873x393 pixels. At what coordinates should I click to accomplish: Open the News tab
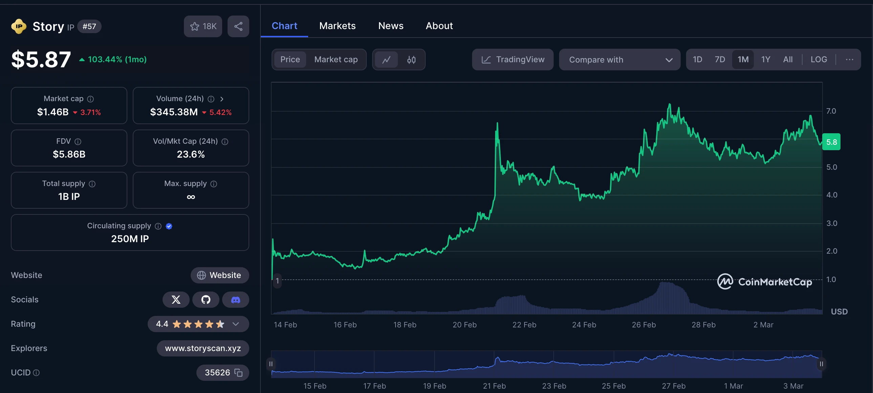coord(390,26)
